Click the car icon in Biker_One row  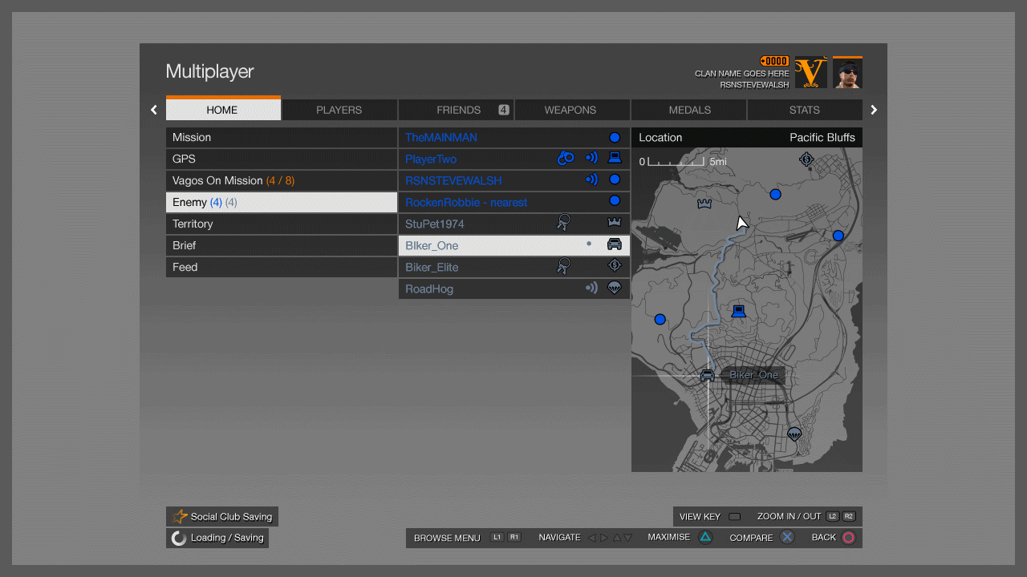(615, 245)
